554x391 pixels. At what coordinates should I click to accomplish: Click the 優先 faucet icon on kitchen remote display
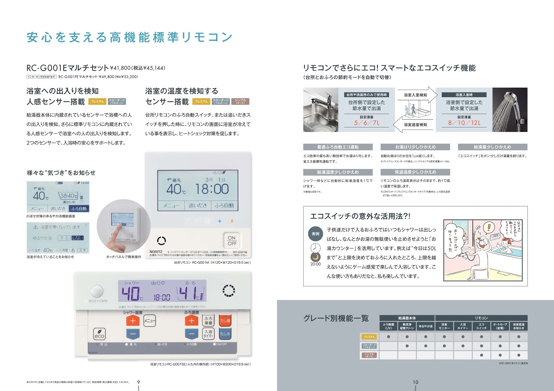tap(170, 180)
